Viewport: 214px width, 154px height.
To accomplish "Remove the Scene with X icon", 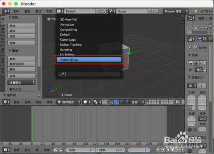I will tap(156, 11).
